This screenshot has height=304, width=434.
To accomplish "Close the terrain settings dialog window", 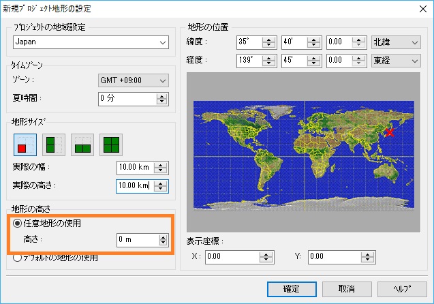I will click(417, 10).
